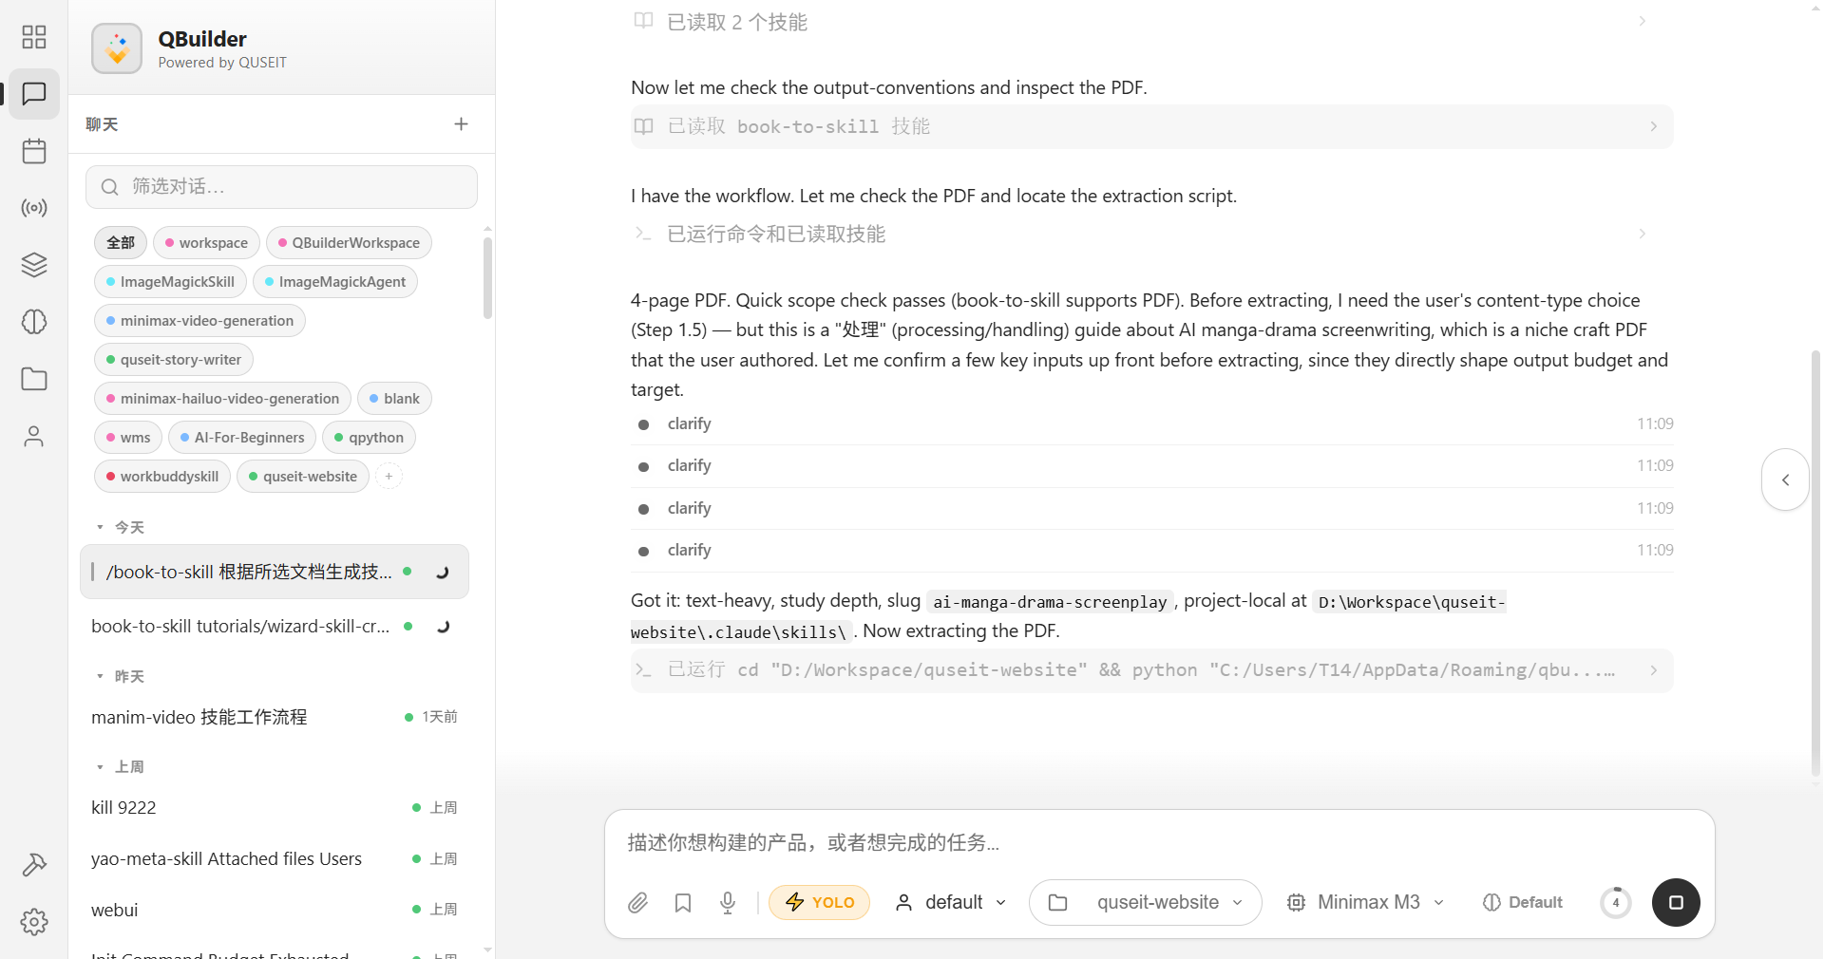1824x959 pixels.
Task: Expand right side panel with arrow button
Action: pyautogui.click(x=1785, y=479)
